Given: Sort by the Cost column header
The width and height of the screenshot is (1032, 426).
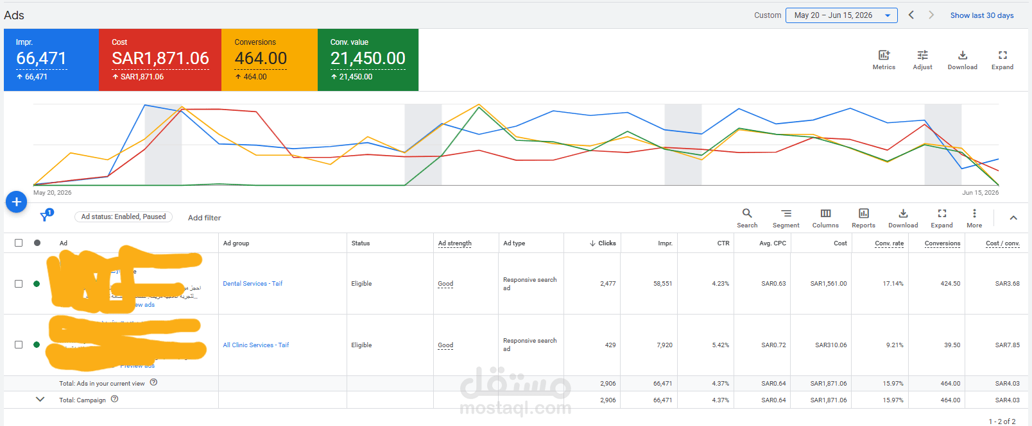Looking at the screenshot, I should 840,243.
